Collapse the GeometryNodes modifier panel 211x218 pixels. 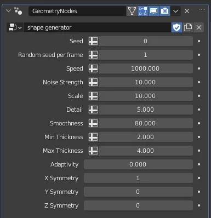click(x=8, y=11)
